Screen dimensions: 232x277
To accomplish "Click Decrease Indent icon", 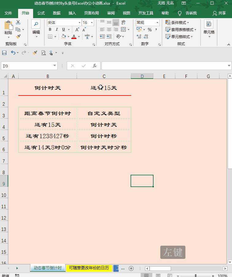I will click(x=102, y=37).
